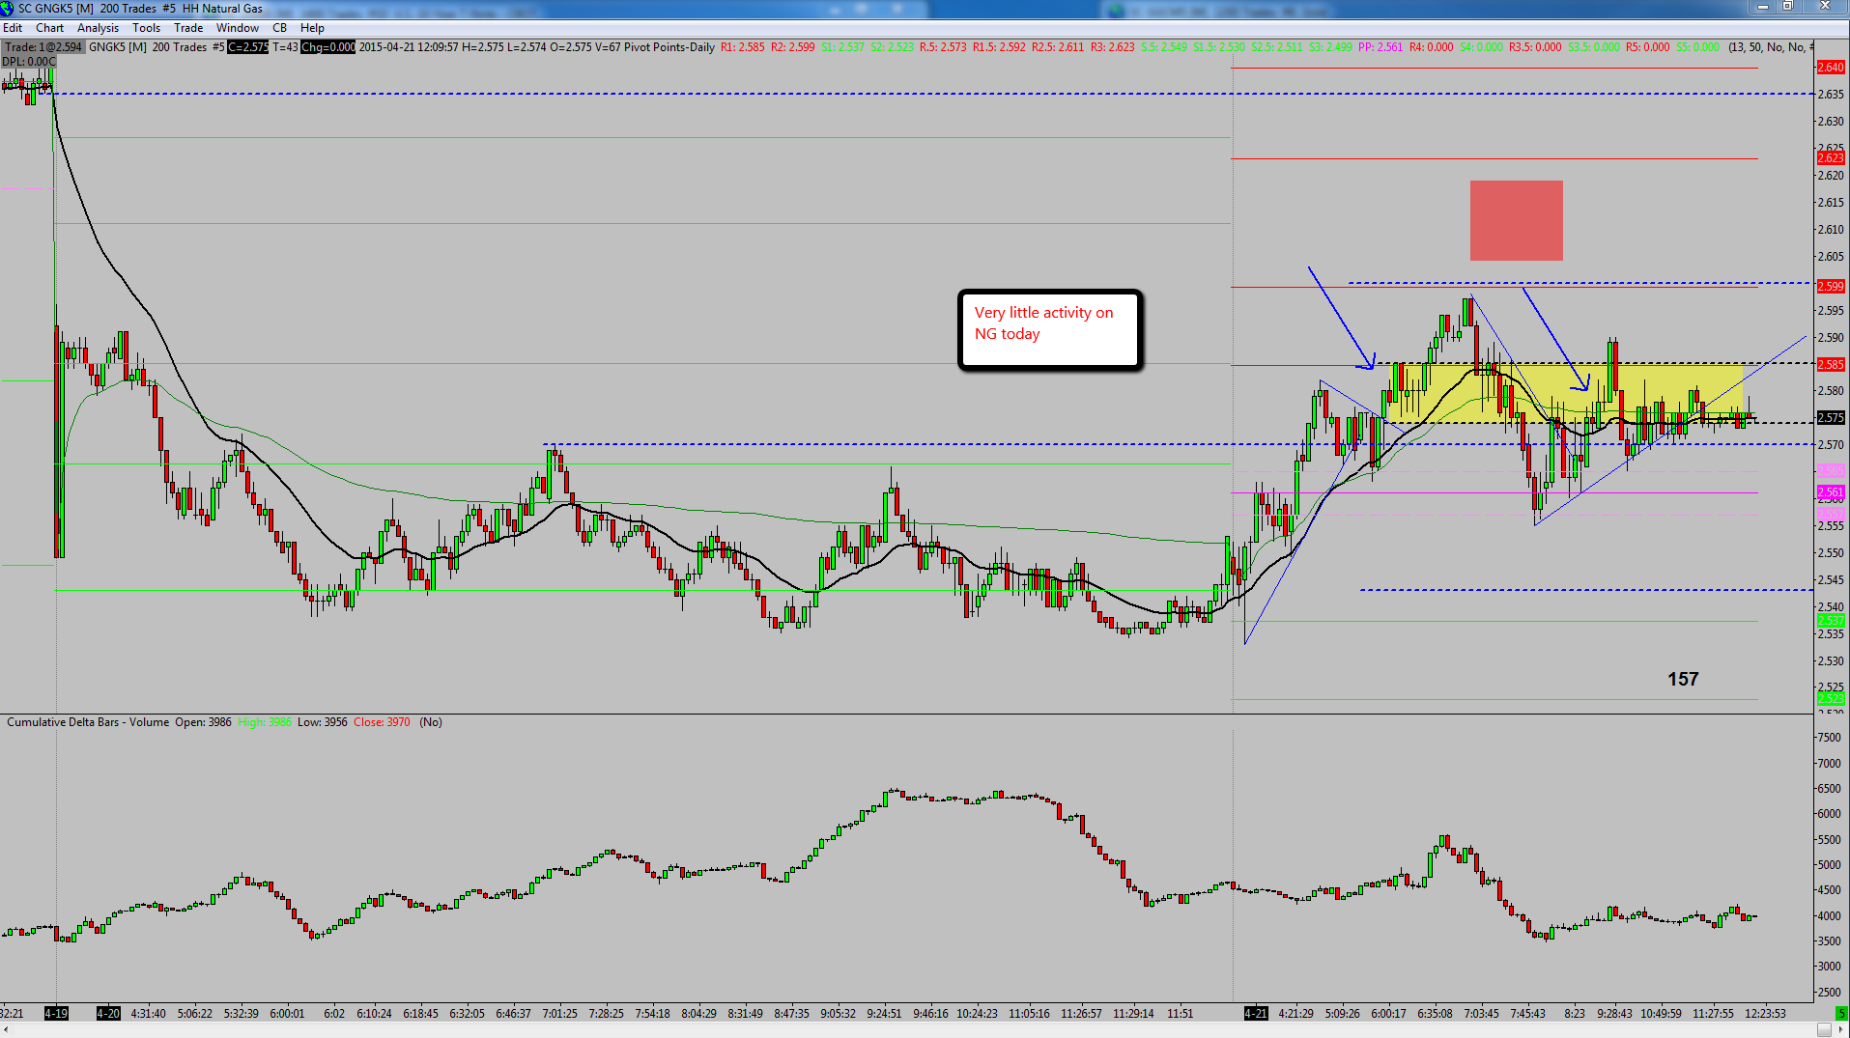Click the 4-19 date marker
The height and width of the screenshot is (1038, 1850).
point(56,1014)
